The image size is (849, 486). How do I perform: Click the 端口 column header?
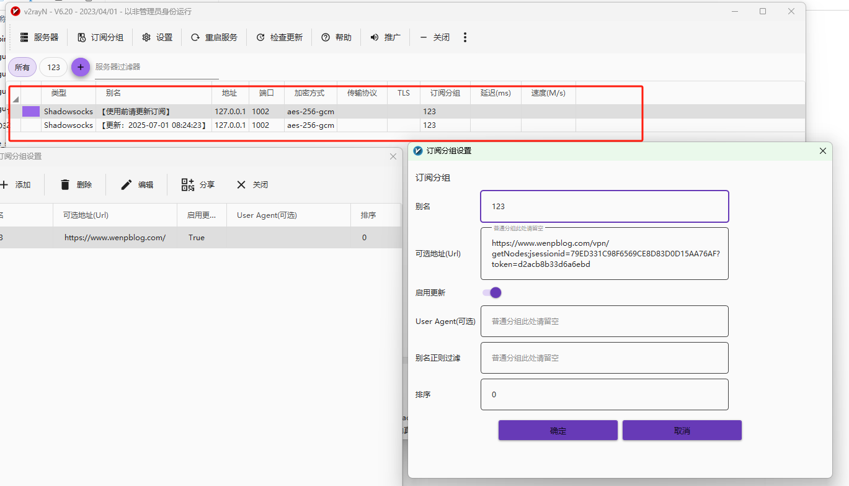[x=267, y=93]
